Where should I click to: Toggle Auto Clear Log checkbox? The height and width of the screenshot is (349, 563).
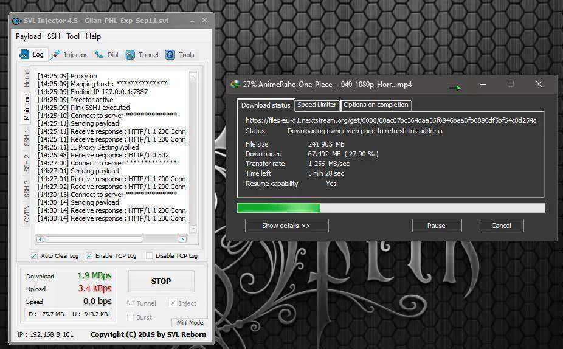[34, 255]
